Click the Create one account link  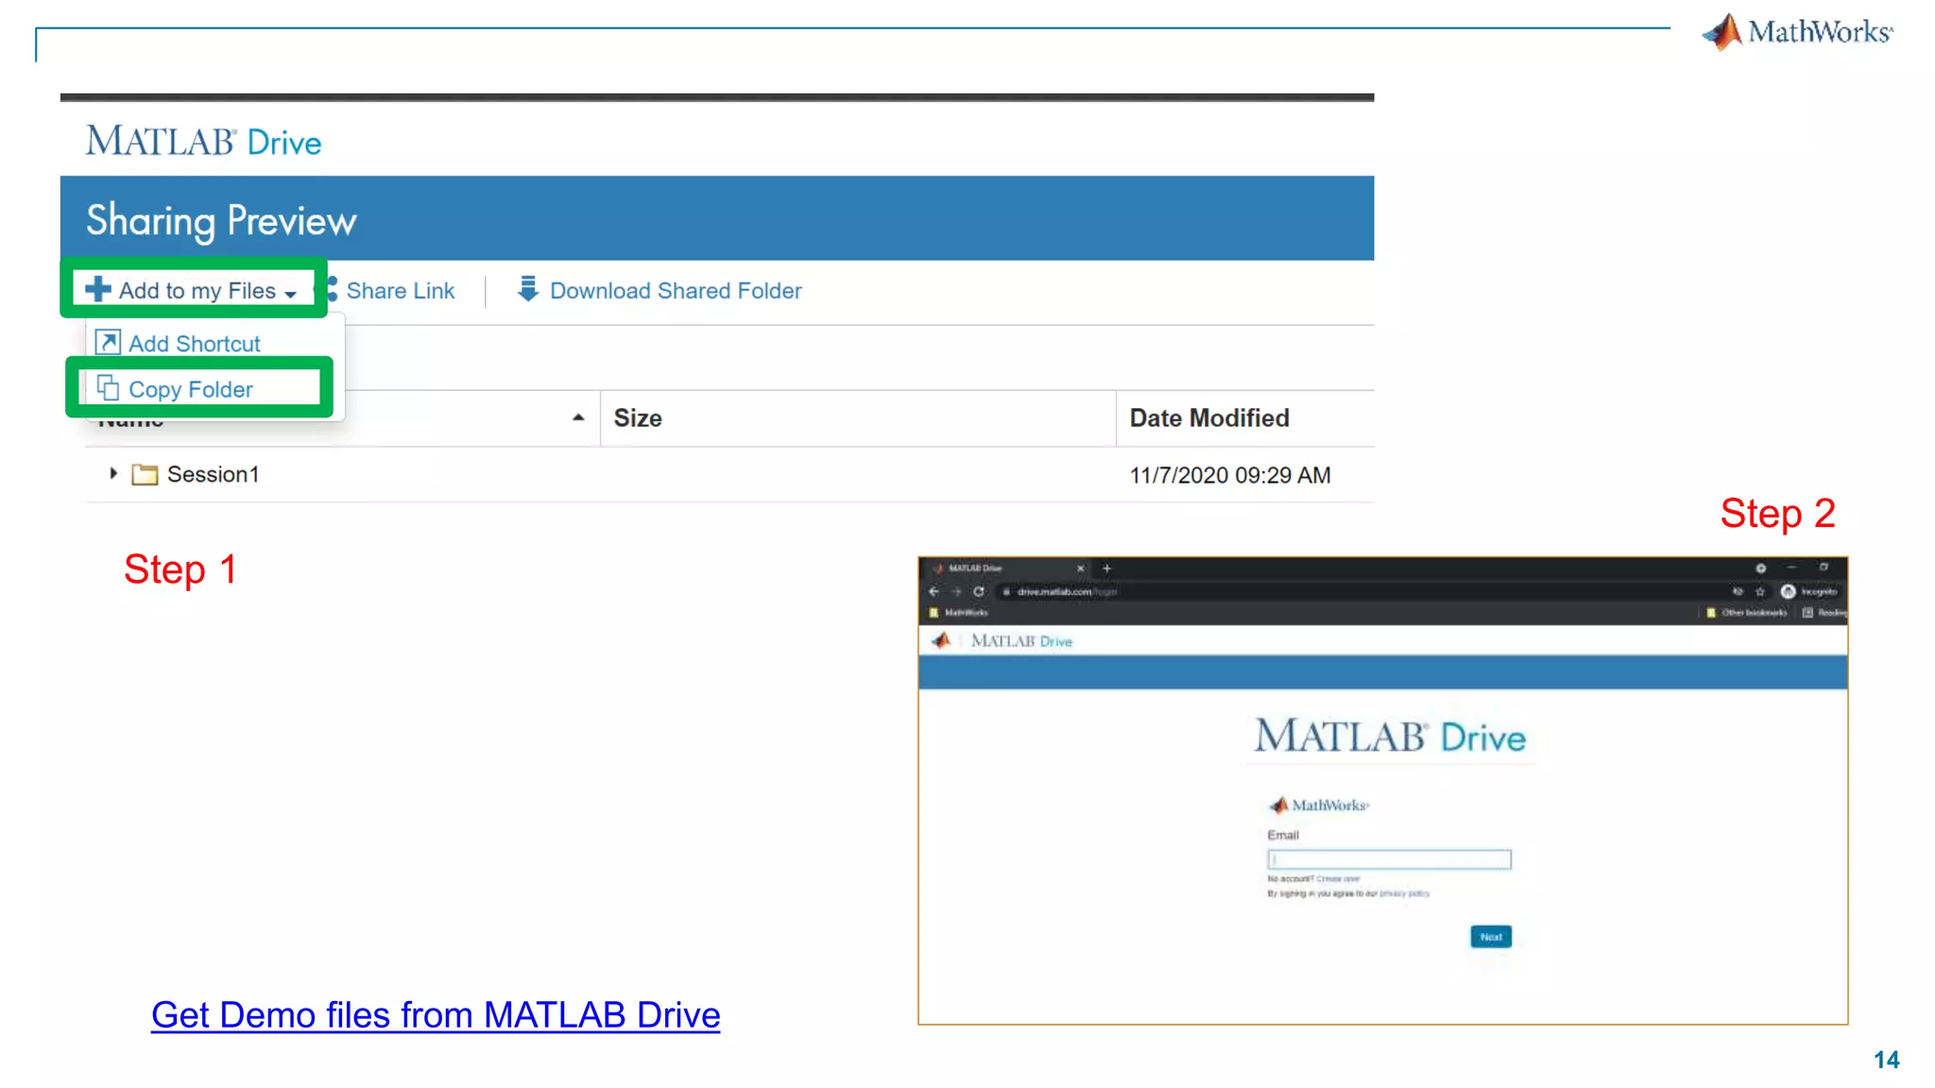[1338, 879]
